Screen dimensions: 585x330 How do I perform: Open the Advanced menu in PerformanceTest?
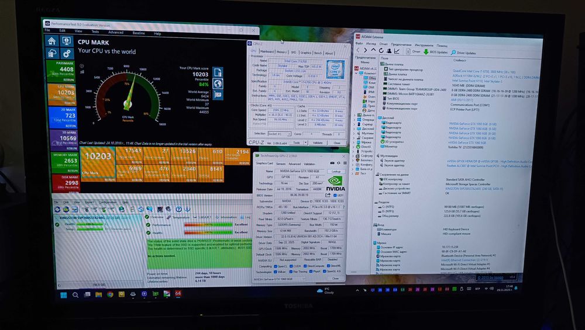(x=116, y=32)
